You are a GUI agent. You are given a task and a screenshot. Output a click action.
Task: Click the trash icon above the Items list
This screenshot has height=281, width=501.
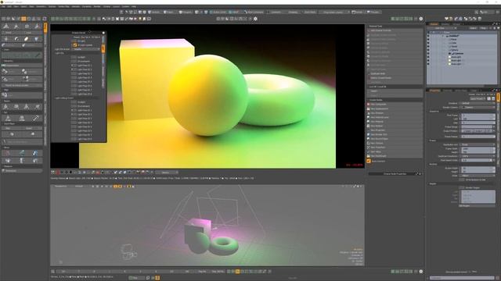click(x=480, y=19)
